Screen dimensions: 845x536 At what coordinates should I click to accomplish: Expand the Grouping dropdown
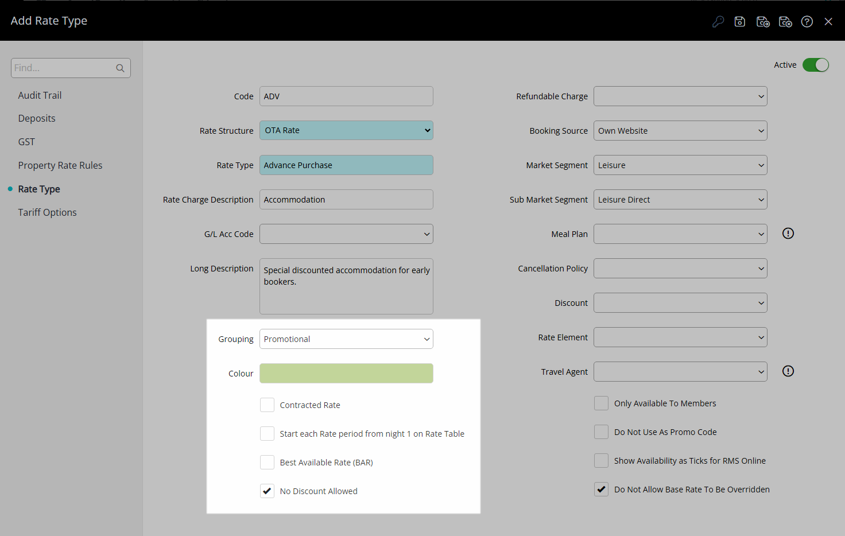346,339
